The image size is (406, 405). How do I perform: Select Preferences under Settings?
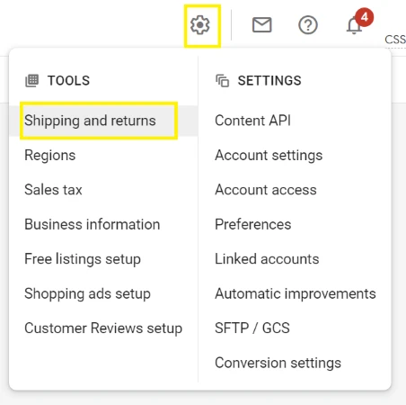tap(253, 224)
